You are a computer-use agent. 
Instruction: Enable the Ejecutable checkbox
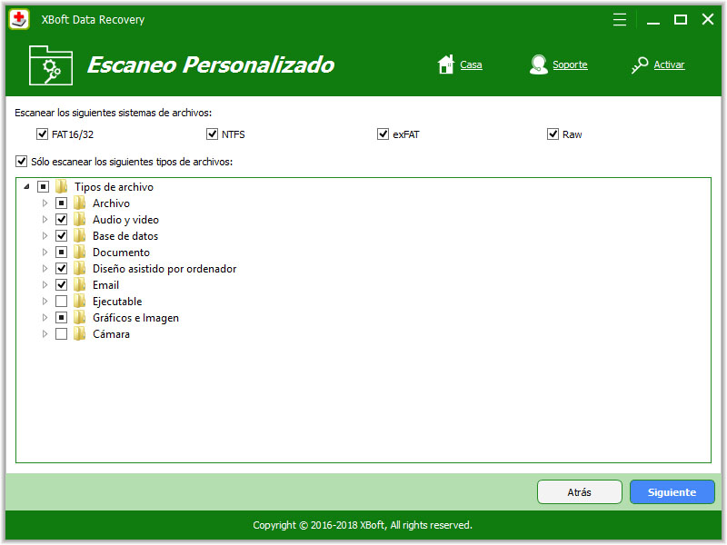point(61,302)
